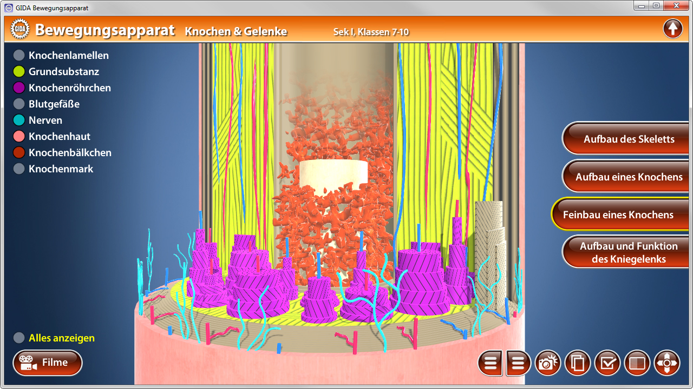The image size is (693, 389).
Task: Open the copy pages icon
Action: pyautogui.click(x=578, y=363)
